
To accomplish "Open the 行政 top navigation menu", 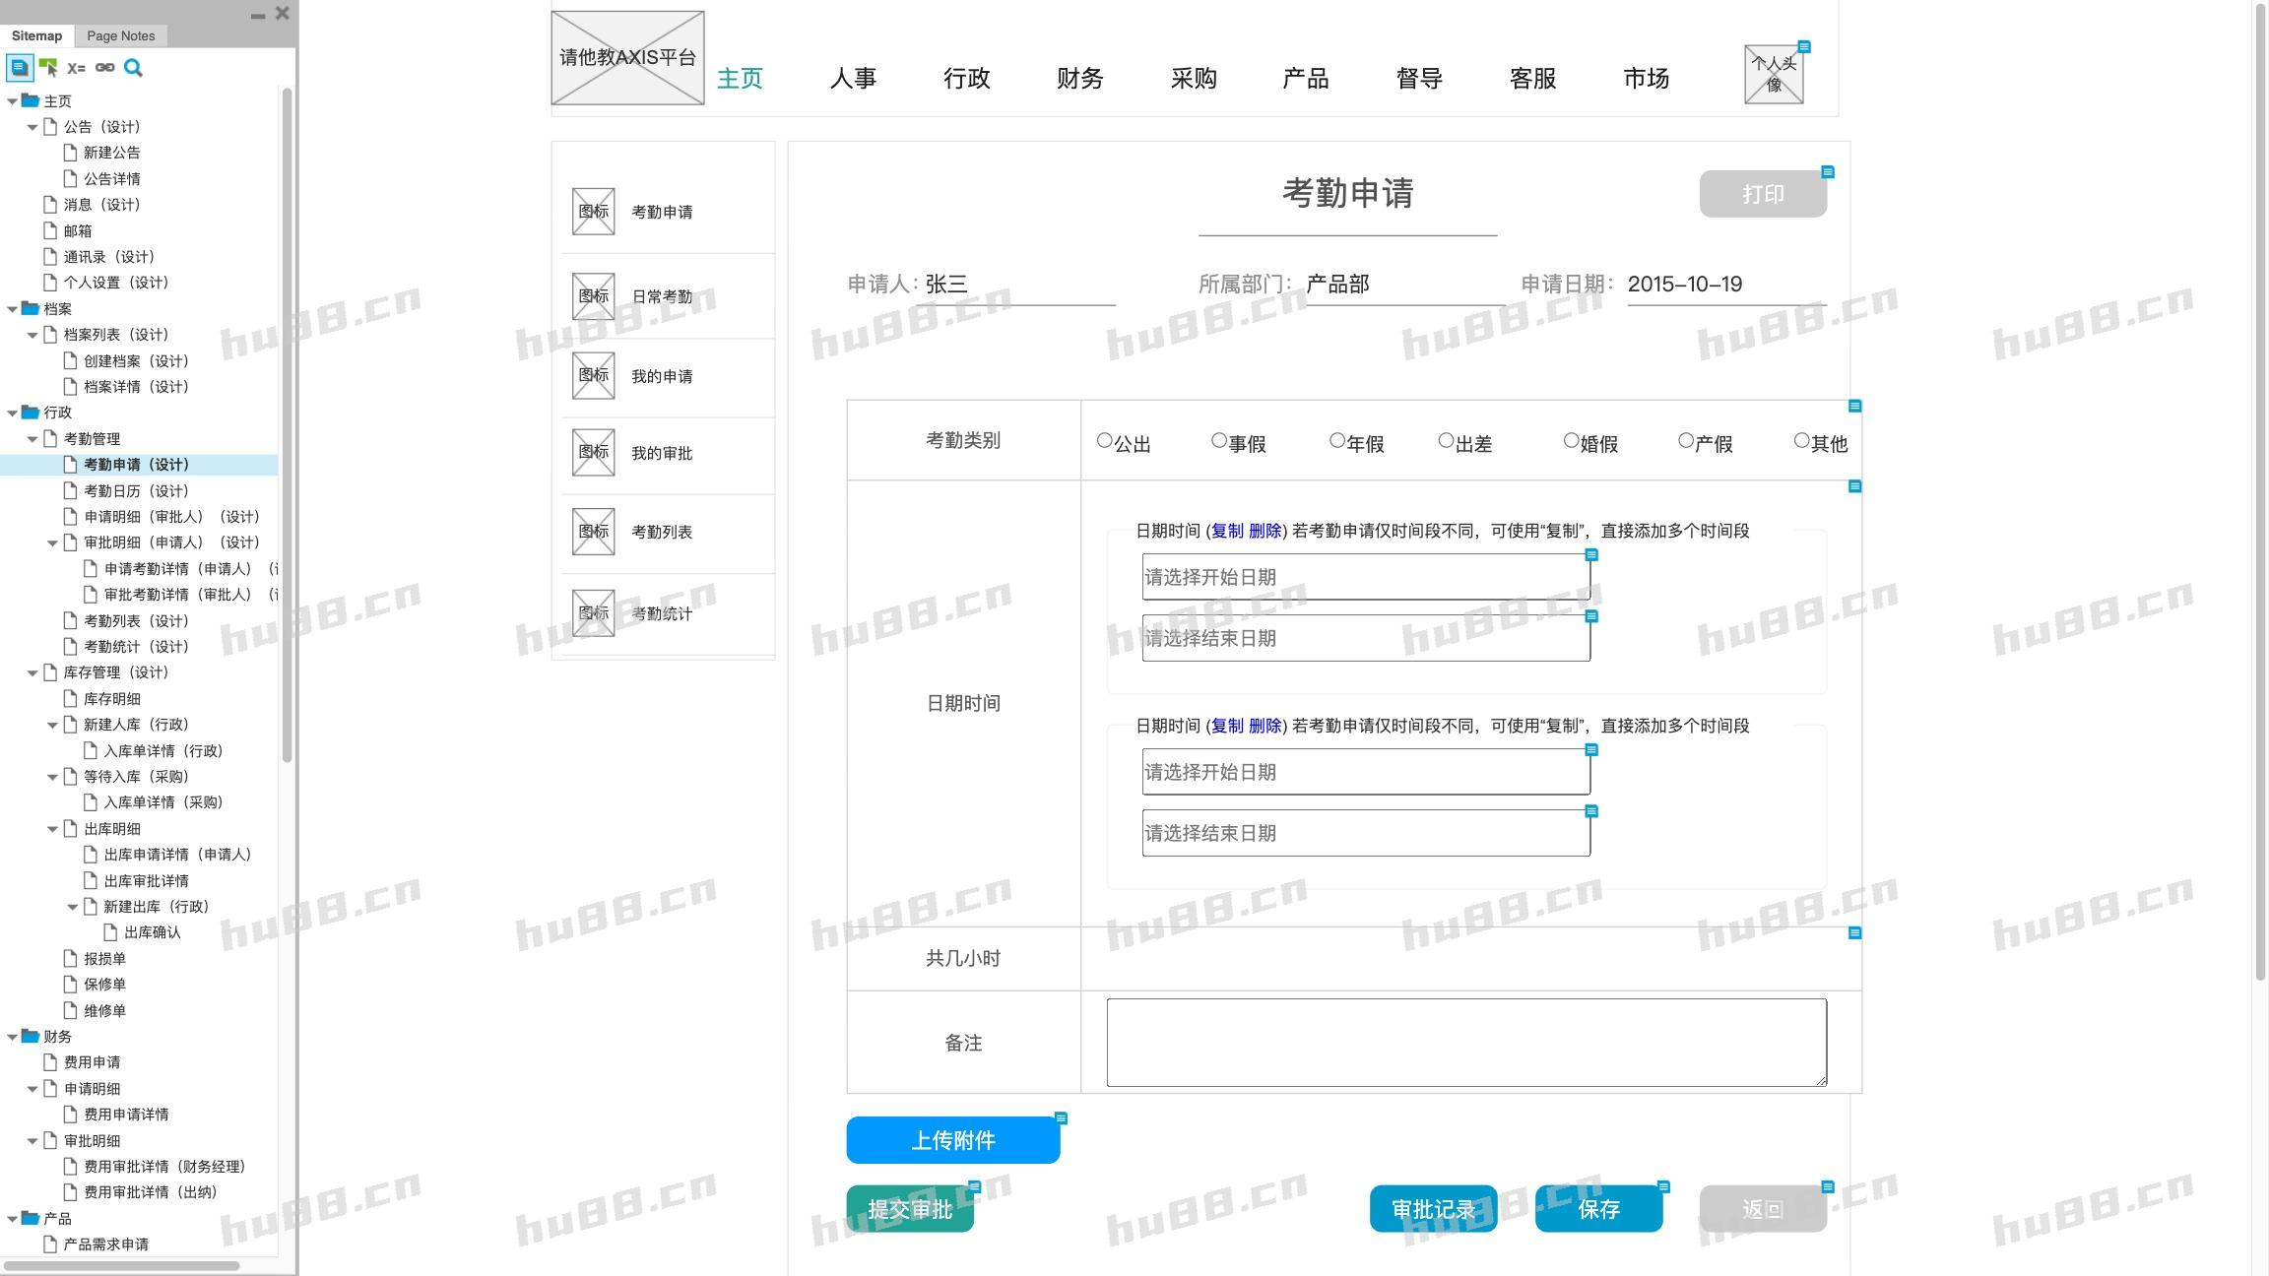I will 966,79.
